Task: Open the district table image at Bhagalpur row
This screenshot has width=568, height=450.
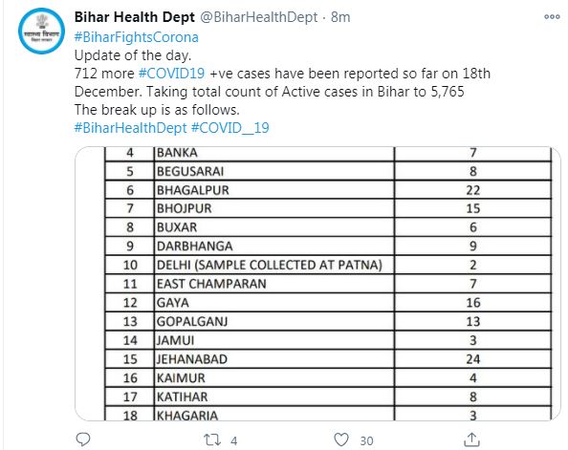Action: (328, 190)
